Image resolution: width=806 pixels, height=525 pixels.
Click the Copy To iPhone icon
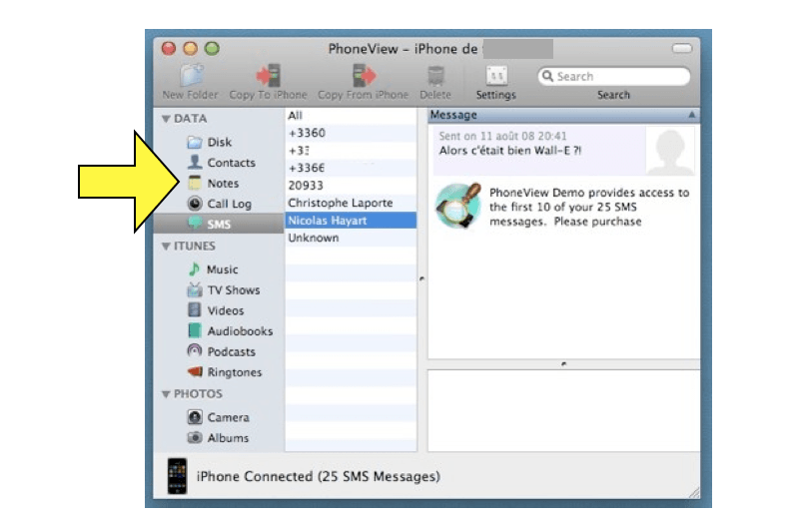click(269, 76)
